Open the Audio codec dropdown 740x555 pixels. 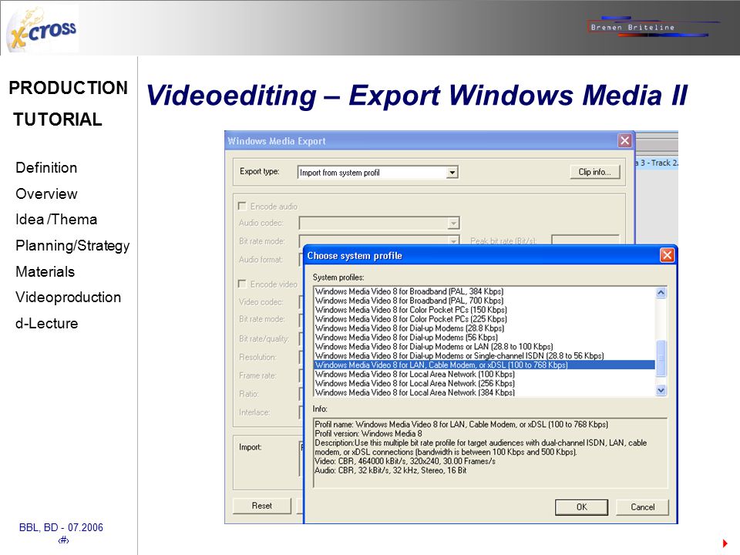[x=453, y=223]
